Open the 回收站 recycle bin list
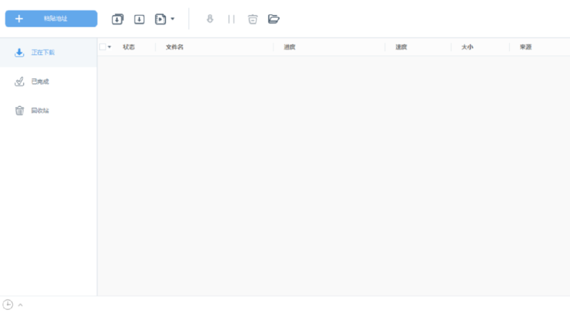This screenshot has width=570, height=317. coord(48,110)
